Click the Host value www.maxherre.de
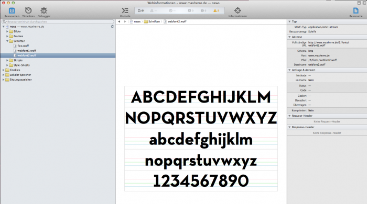367x204 pixels. pyautogui.click(x=319, y=55)
